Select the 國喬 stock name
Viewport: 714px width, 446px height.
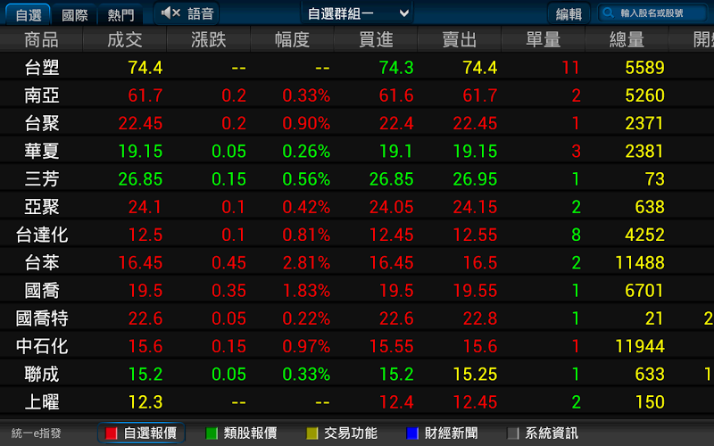click(41, 291)
